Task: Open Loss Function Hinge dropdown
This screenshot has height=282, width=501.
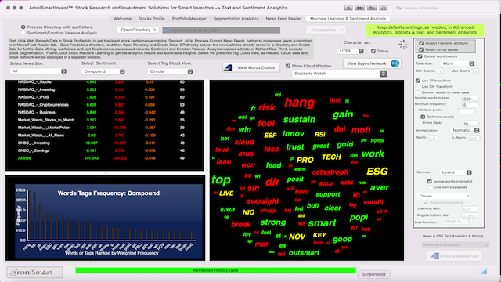Action: (x=457, y=222)
